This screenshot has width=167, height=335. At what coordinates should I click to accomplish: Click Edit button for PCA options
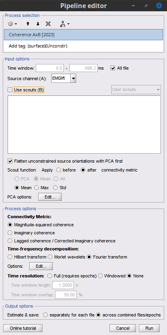point(50,197)
